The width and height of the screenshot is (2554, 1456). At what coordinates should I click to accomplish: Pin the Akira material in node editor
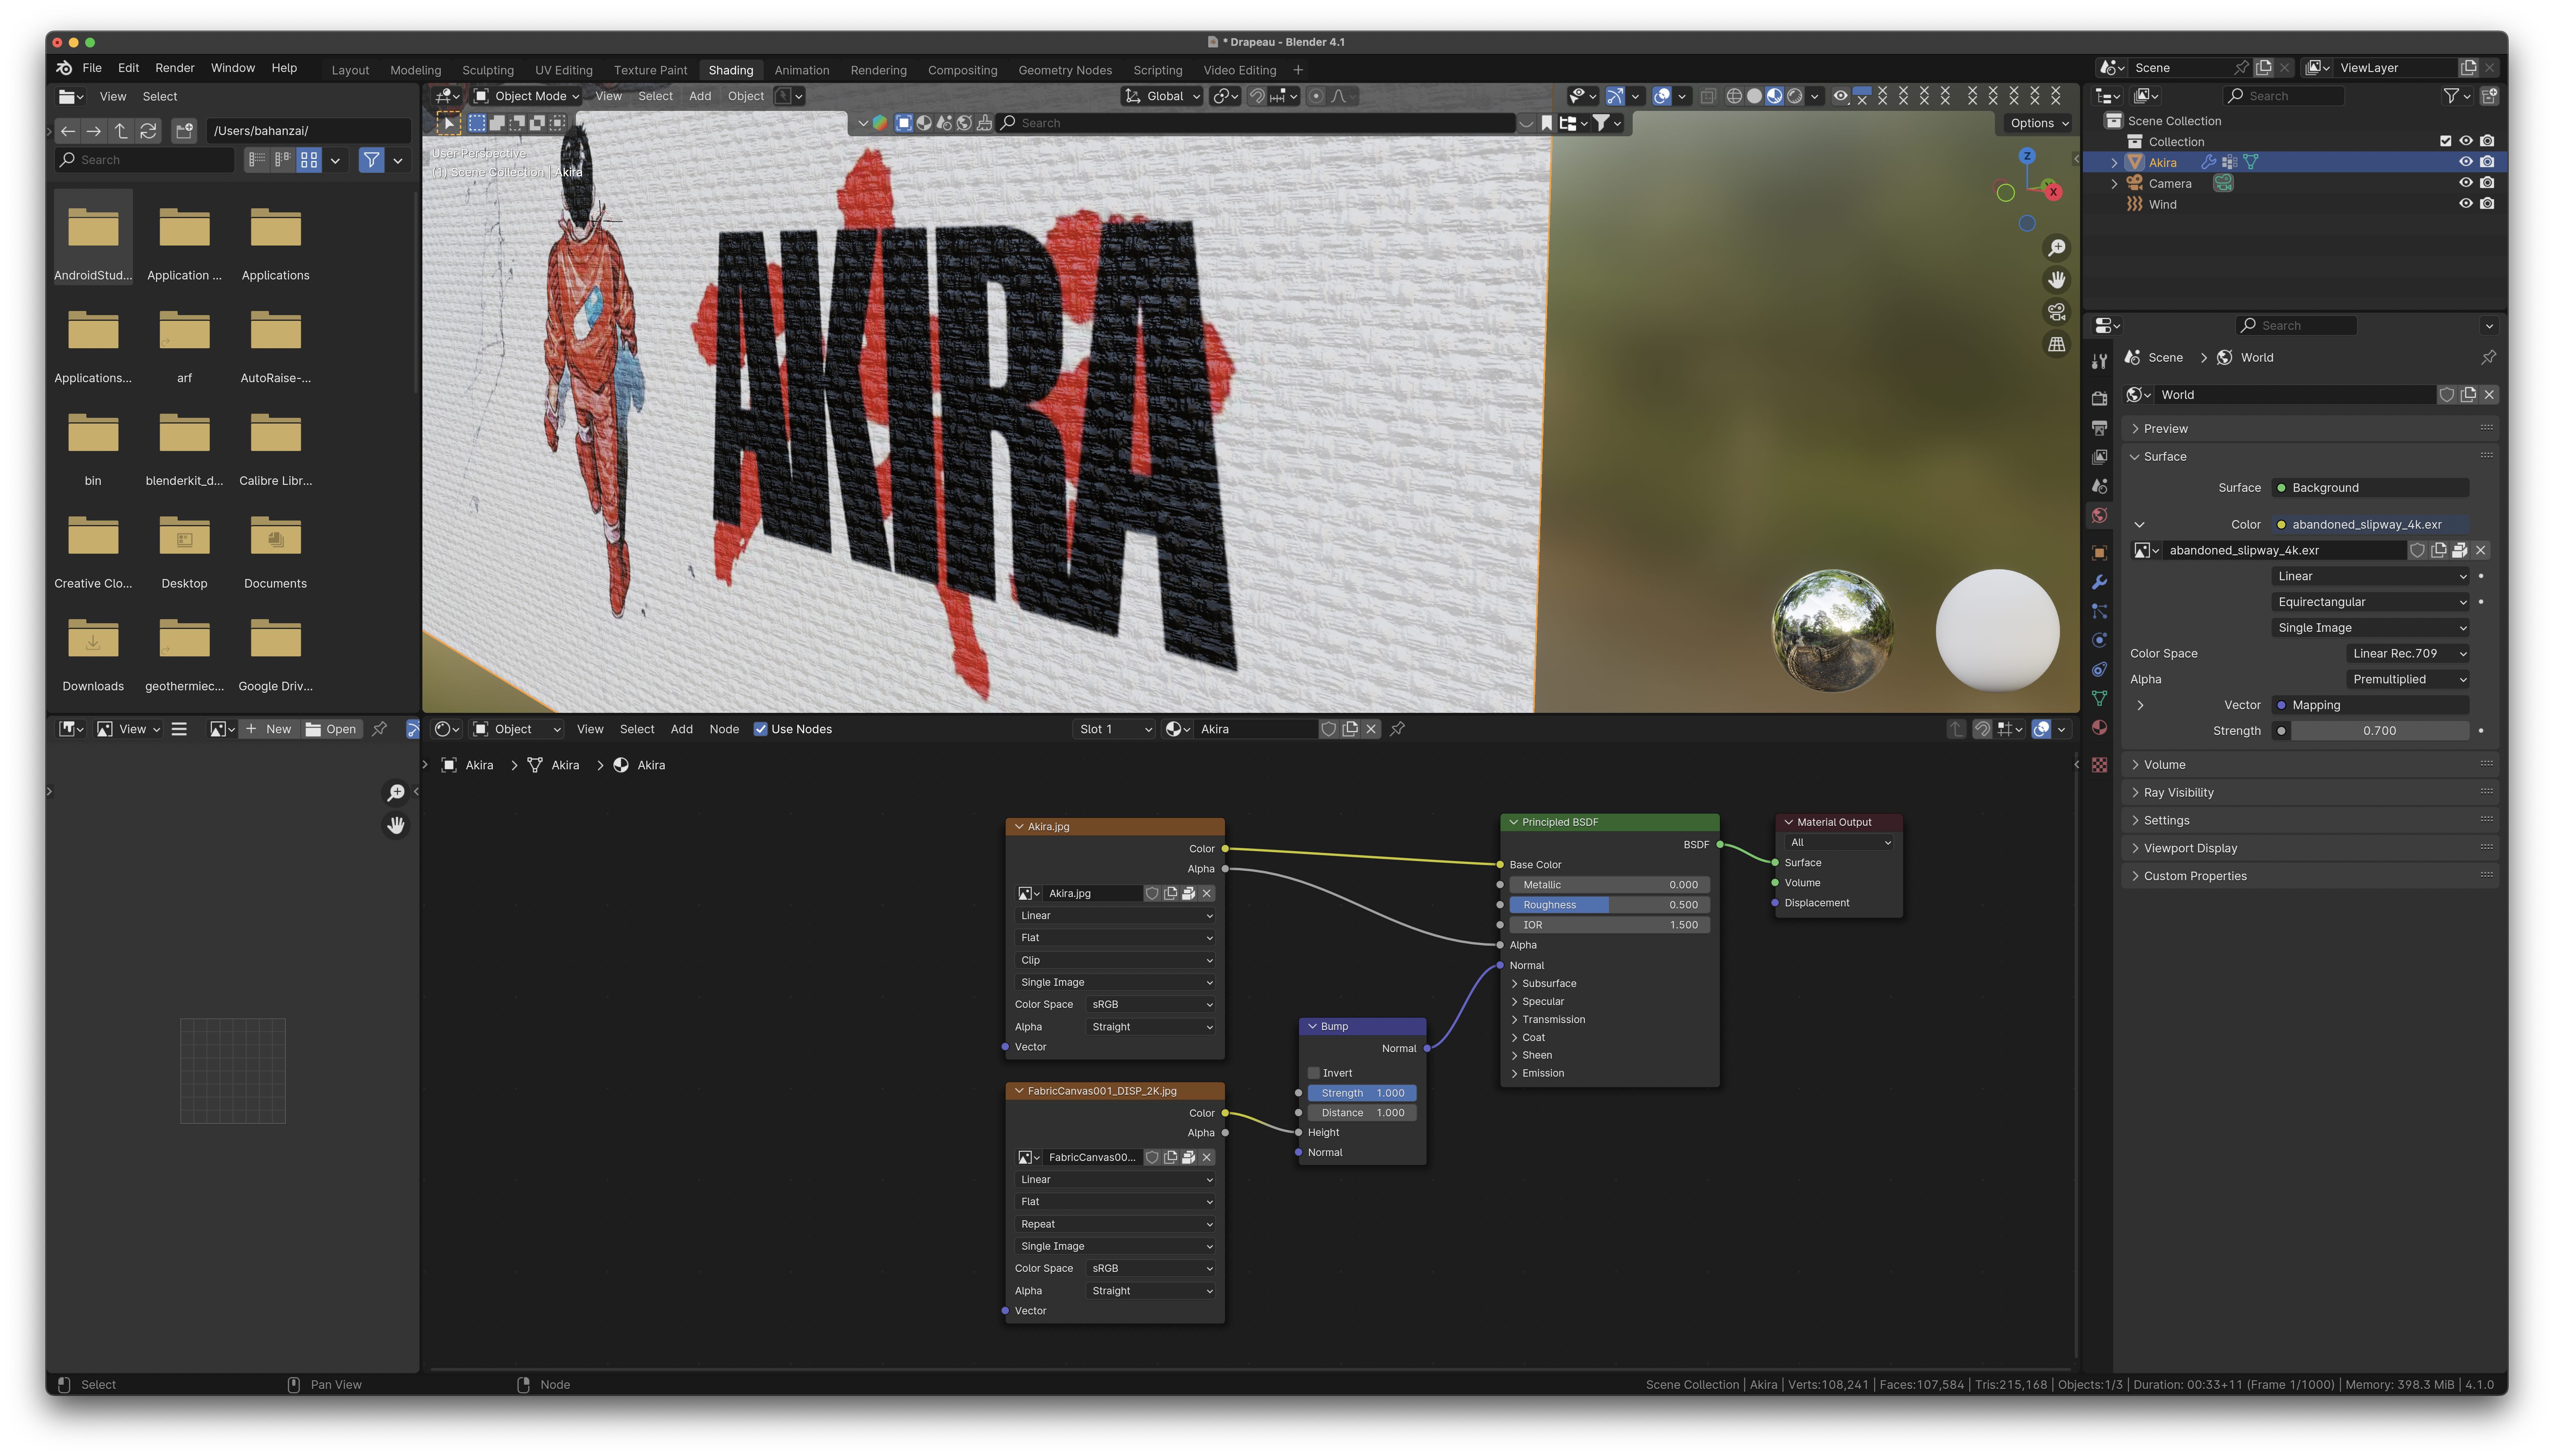(1397, 729)
